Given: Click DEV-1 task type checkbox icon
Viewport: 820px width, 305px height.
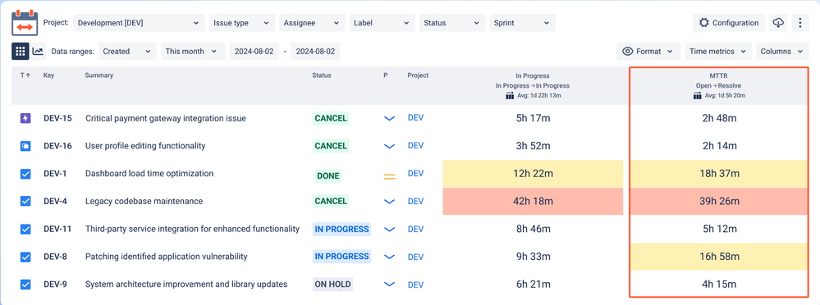Looking at the screenshot, I should coord(25,174).
